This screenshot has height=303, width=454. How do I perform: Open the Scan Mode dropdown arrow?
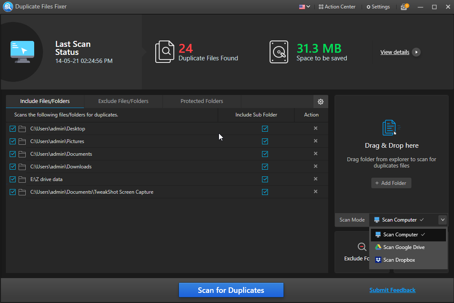pos(442,219)
